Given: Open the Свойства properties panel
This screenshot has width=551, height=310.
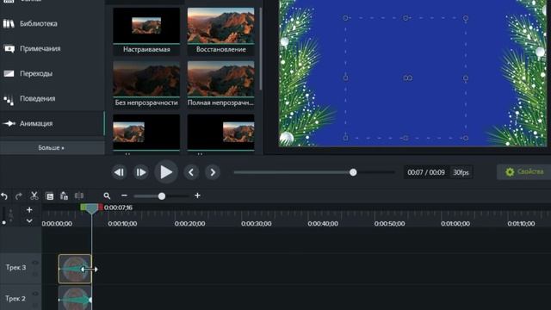Looking at the screenshot, I should [523, 172].
